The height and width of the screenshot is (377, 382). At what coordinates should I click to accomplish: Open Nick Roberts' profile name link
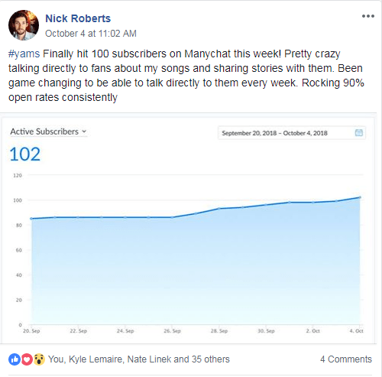(78, 18)
